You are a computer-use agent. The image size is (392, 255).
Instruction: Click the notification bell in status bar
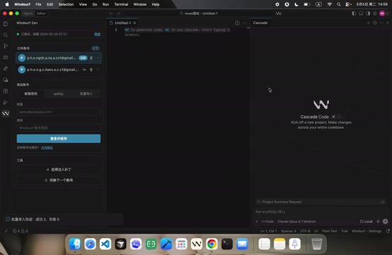(388, 231)
